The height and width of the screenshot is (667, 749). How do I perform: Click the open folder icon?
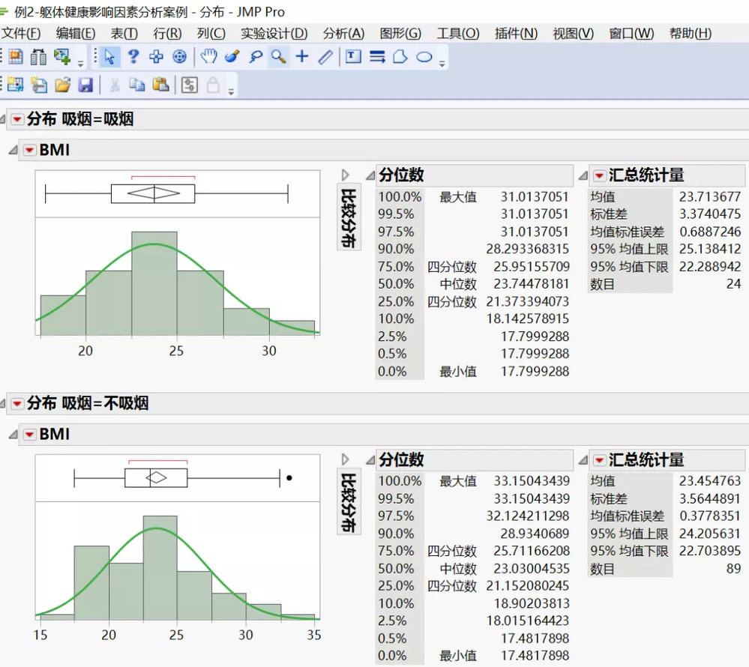[62, 85]
